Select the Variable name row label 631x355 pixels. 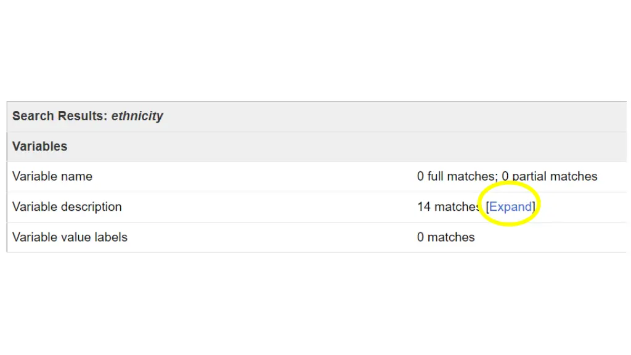click(x=52, y=176)
